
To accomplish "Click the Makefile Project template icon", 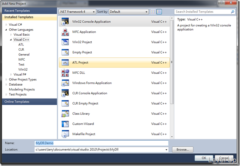I will pos(65,134).
